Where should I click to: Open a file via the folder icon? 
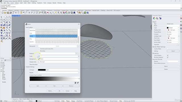[5, 12]
